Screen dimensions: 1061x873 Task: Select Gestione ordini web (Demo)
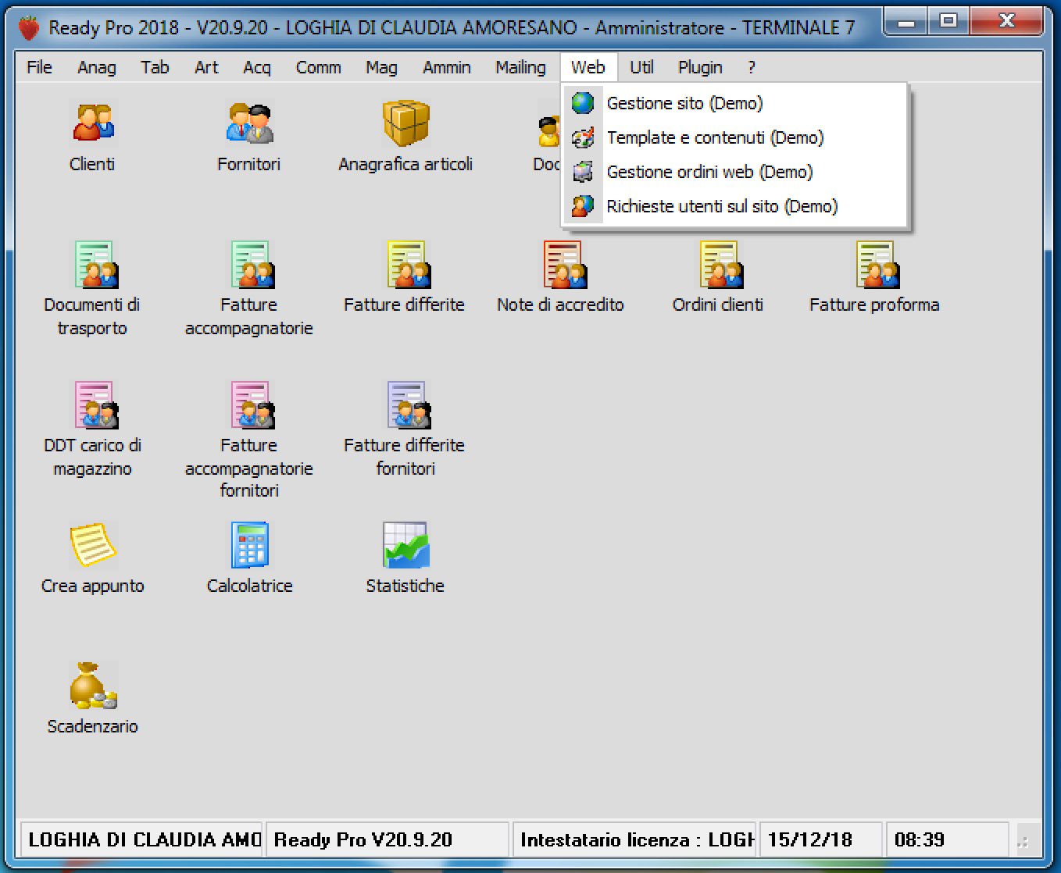click(735, 172)
